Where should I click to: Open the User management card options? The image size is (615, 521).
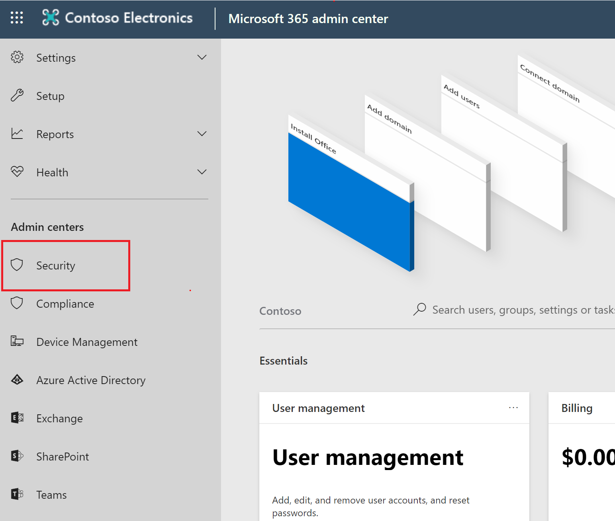click(513, 408)
